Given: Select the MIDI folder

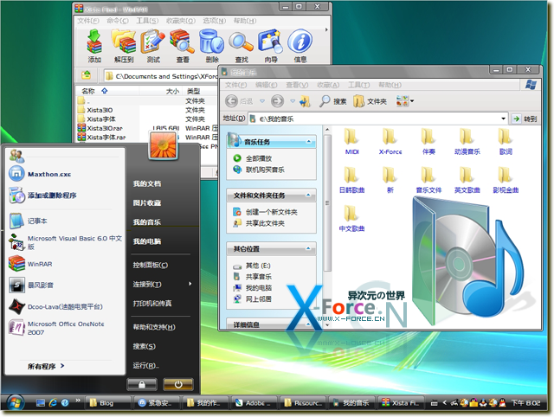Looking at the screenshot, I should click(352, 142).
